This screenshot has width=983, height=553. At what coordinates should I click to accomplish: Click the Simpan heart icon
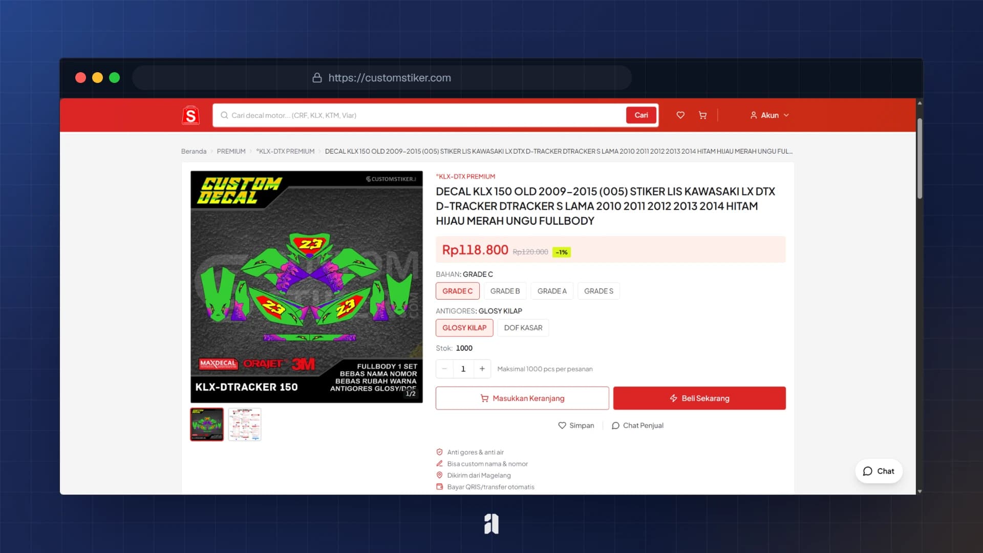click(x=562, y=426)
